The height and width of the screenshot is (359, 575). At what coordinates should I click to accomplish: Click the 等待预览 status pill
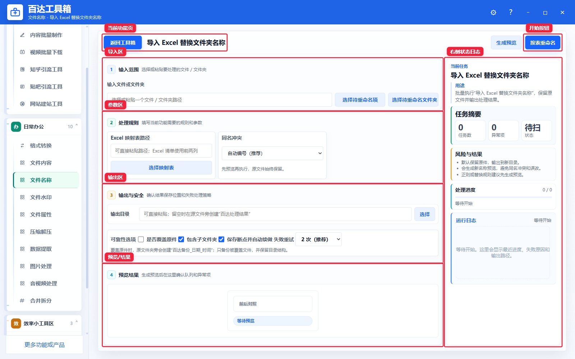(273, 321)
